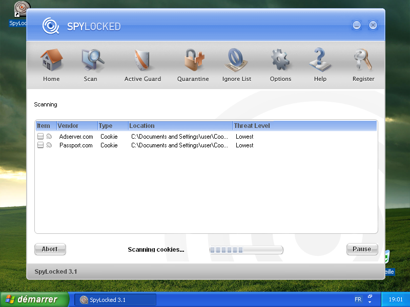This screenshot has width=410, height=307.
Task: Click the 19:01 clock in the tray
Action: tap(396, 299)
